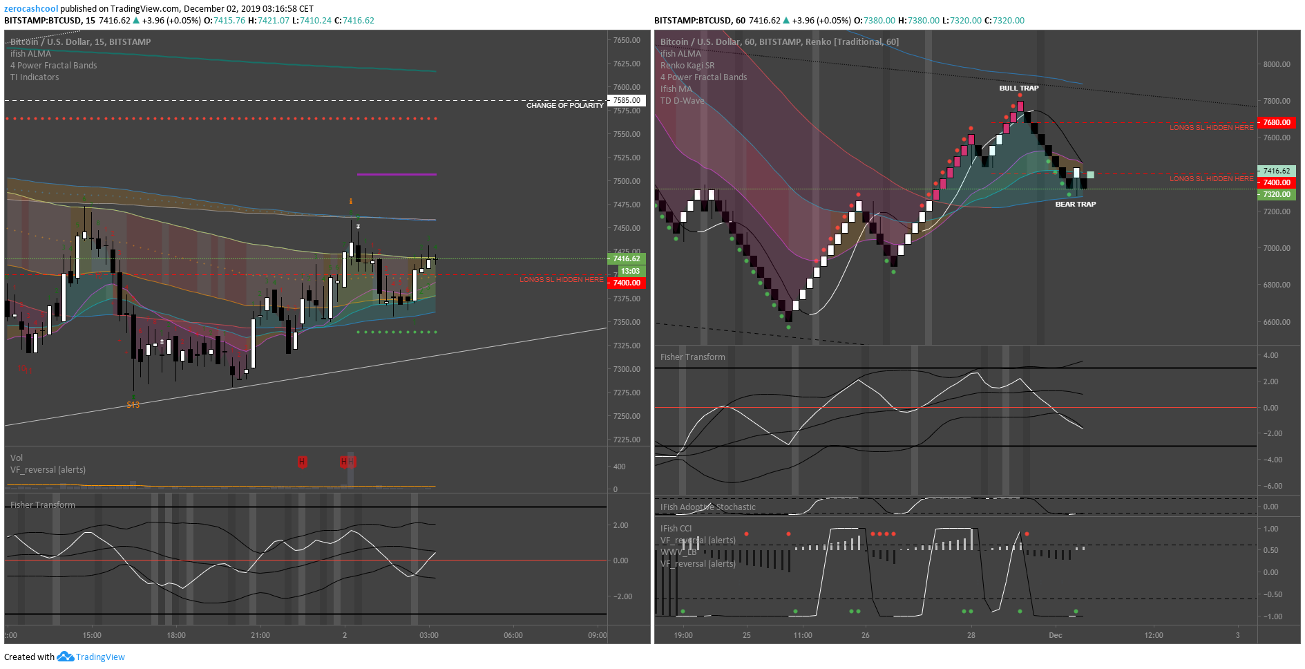This screenshot has width=1305, height=669.
Task: Select ifish ALMA indicator on right chart
Action: tap(680, 54)
